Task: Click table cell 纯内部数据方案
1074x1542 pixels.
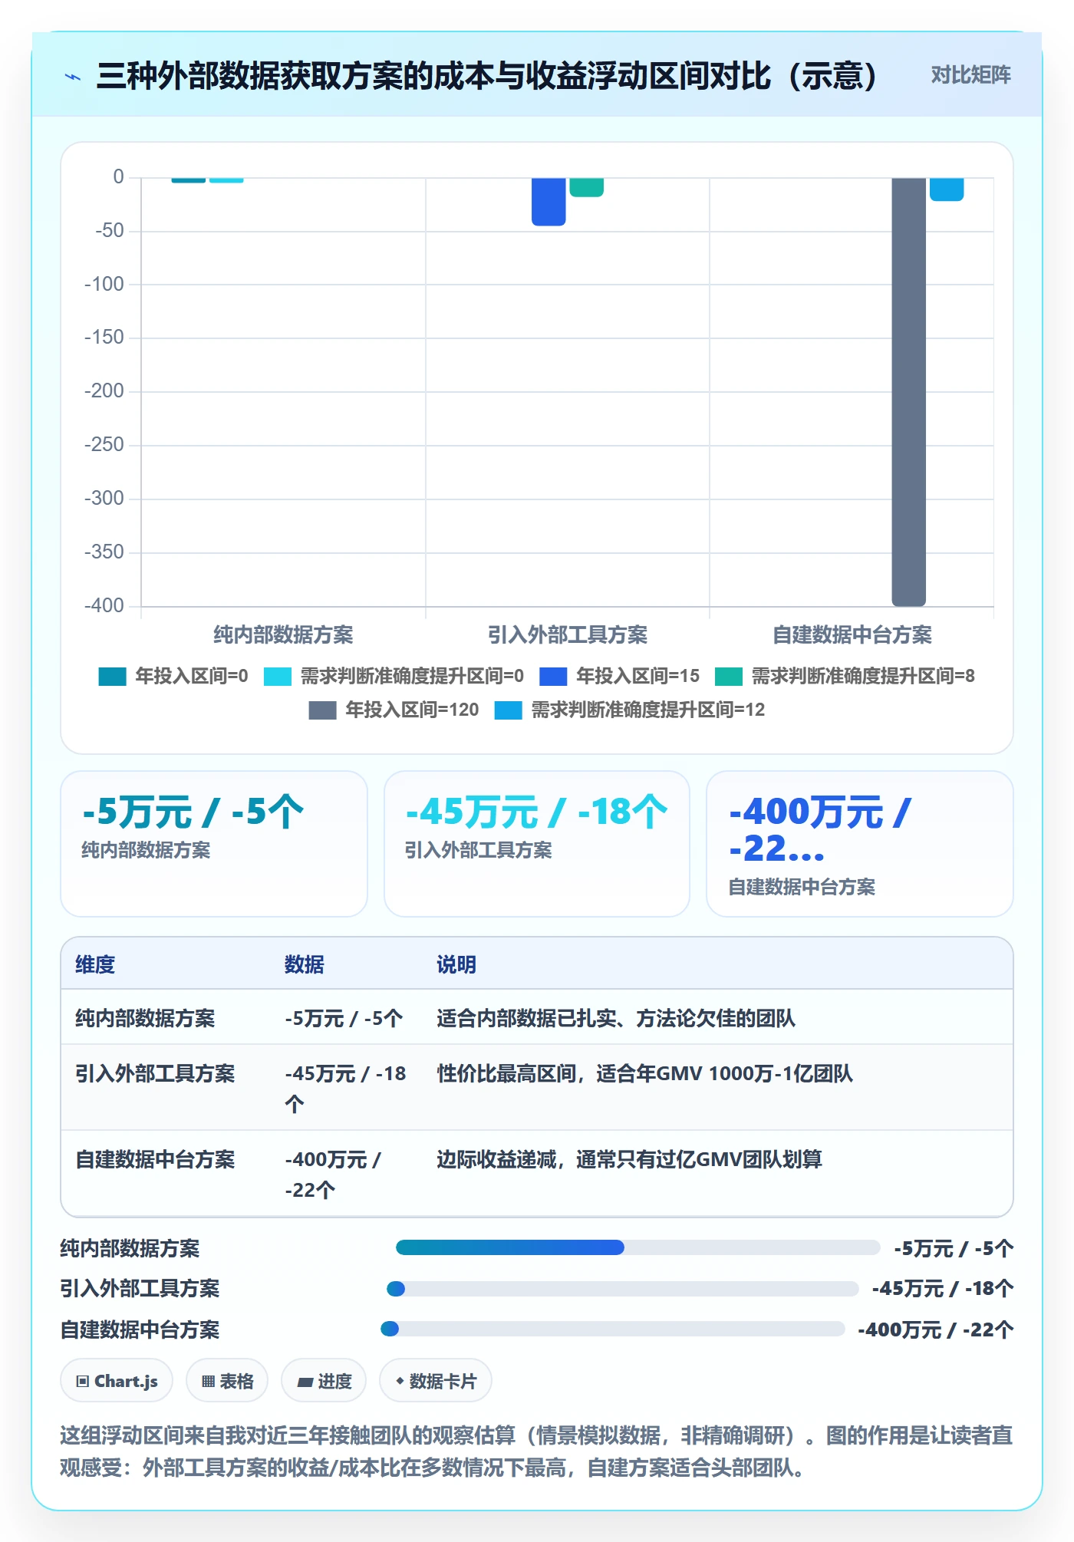Action: coord(145,1018)
